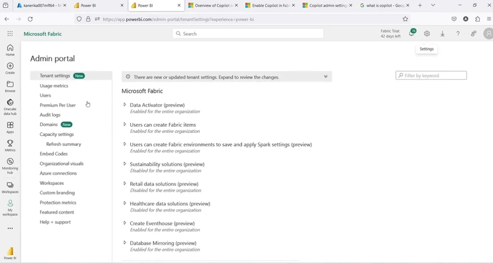The height and width of the screenshot is (264, 493).
Task: Expand Database Mirroring (preview) setting
Action: point(125,243)
